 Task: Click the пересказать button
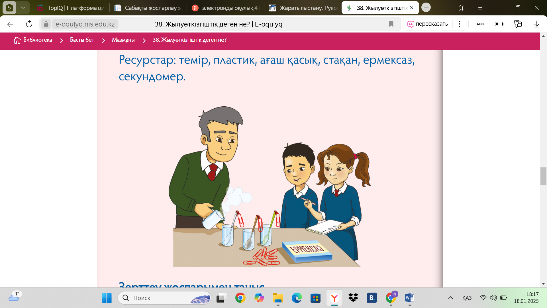[x=428, y=24]
